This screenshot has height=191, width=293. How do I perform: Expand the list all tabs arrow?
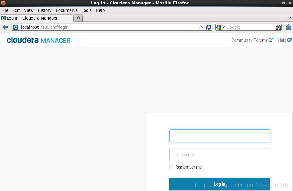(x=290, y=18)
